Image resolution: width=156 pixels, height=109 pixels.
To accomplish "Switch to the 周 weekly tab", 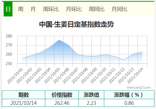I will [21, 9].
